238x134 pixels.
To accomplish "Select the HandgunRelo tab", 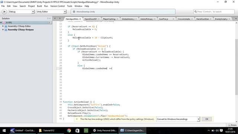I will pos(72,19).
